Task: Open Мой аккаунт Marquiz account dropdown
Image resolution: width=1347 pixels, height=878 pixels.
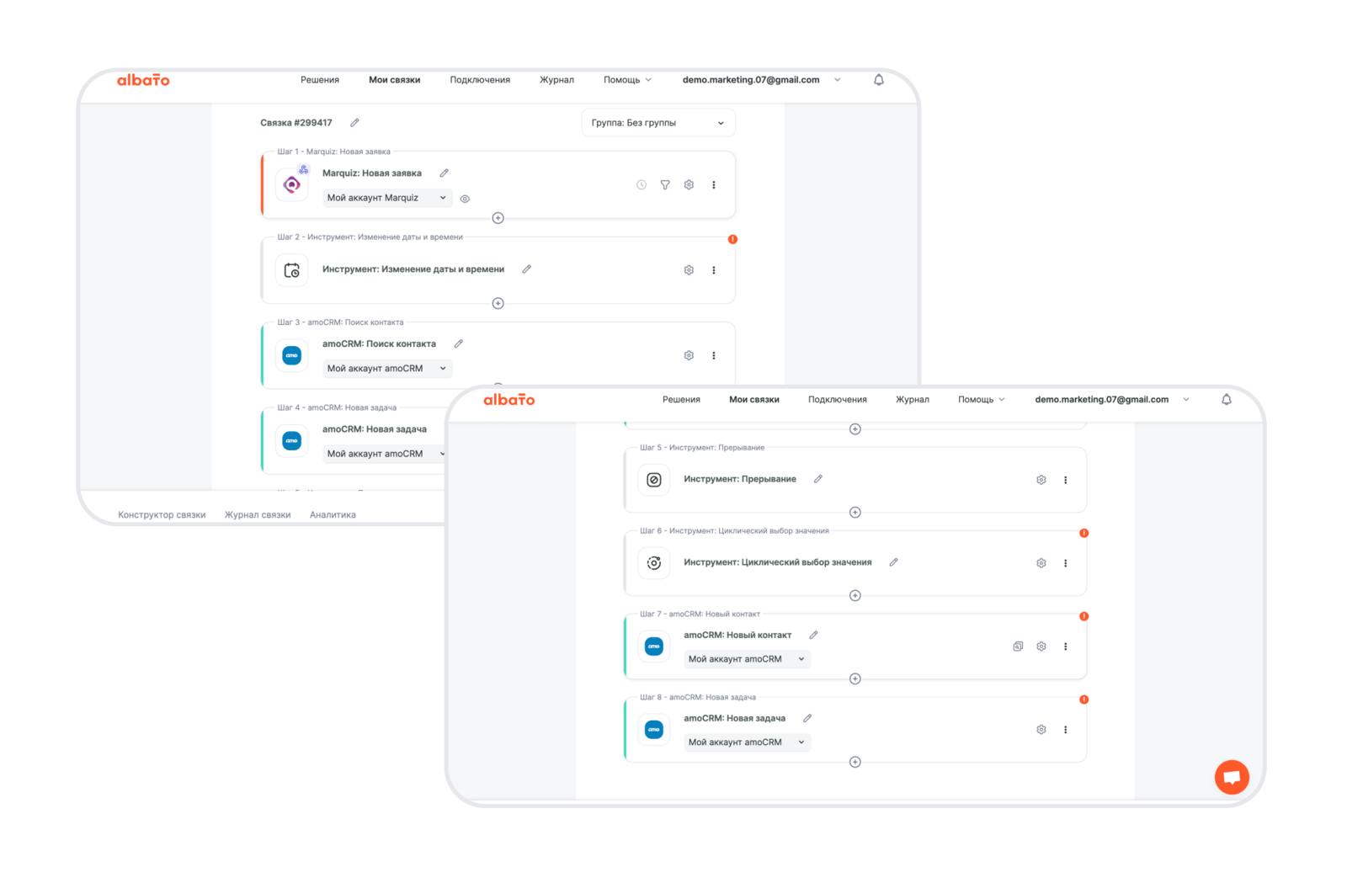Action: coord(386,198)
